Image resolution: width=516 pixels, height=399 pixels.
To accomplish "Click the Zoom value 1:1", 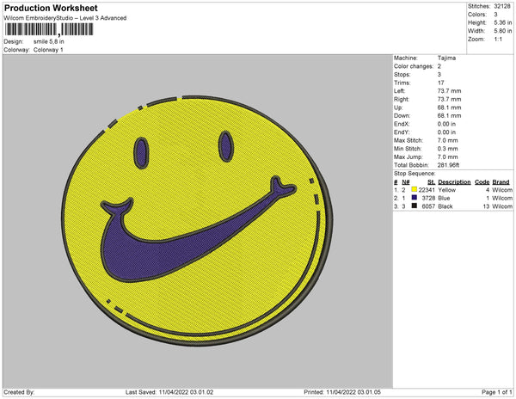I will (498, 40).
